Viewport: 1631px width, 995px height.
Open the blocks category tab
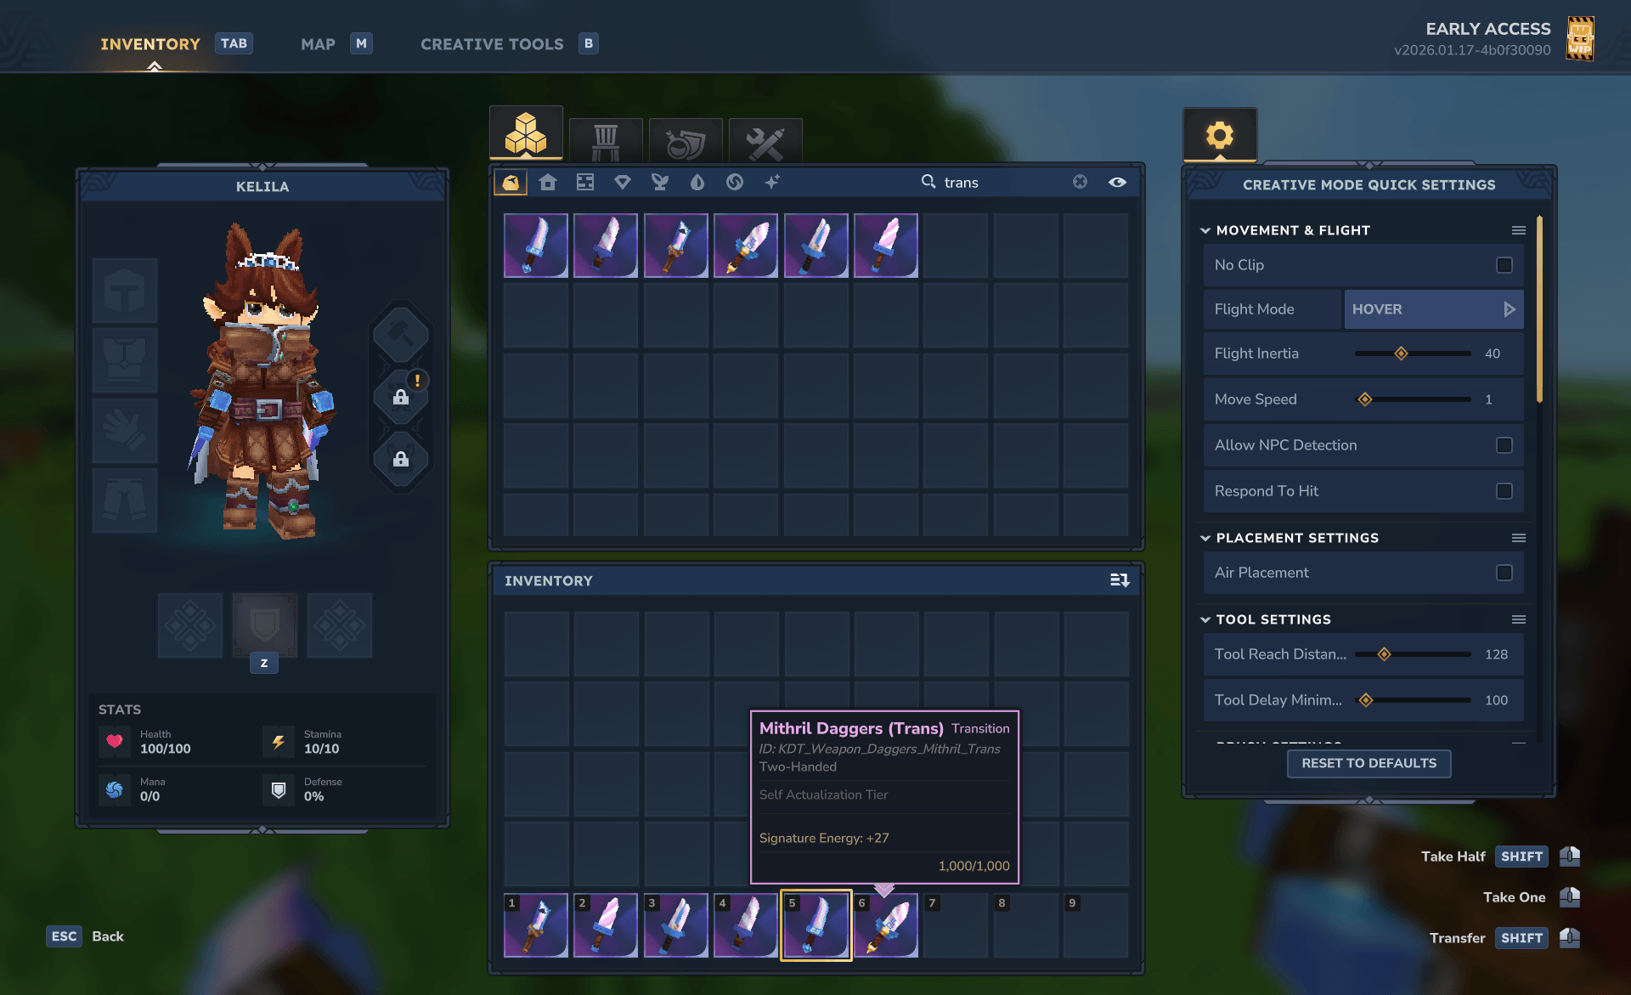(x=526, y=134)
